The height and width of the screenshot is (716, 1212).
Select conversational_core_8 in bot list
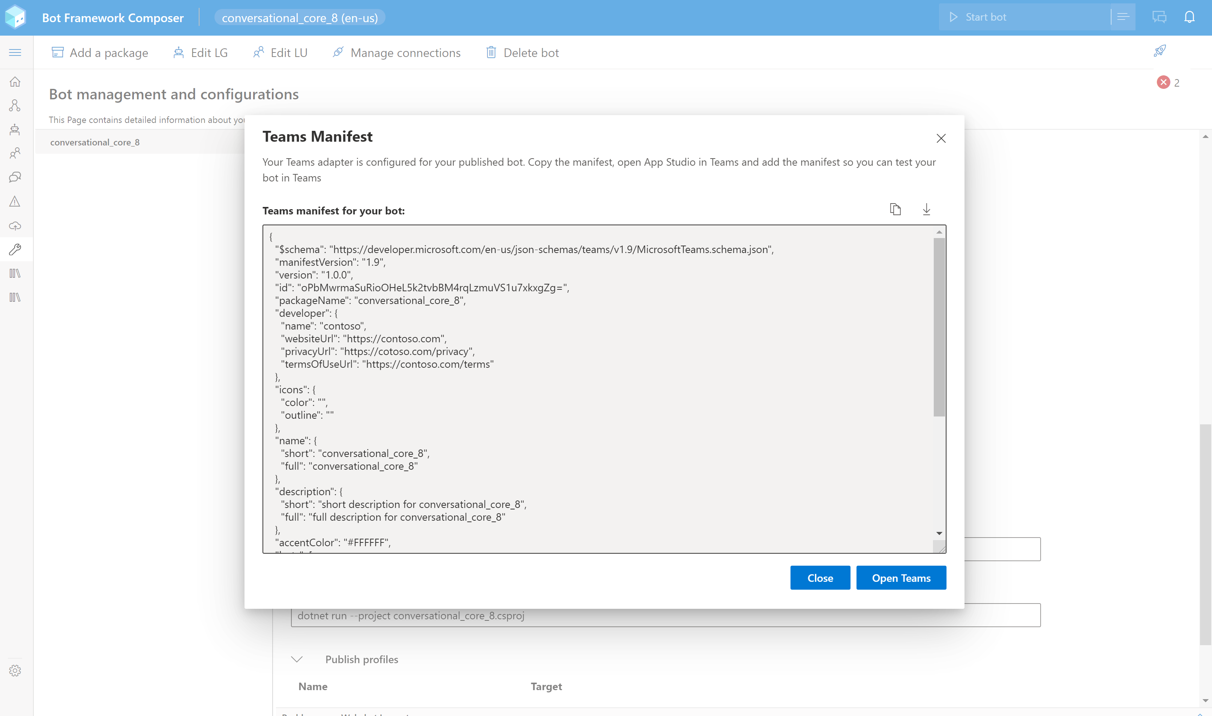click(95, 142)
